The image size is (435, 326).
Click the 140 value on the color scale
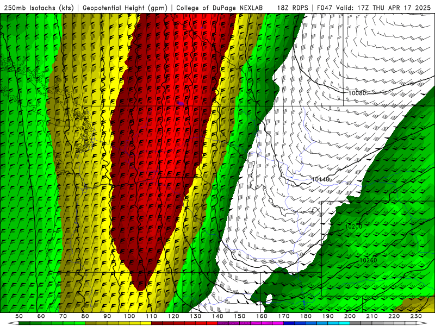[x=218, y=316]
